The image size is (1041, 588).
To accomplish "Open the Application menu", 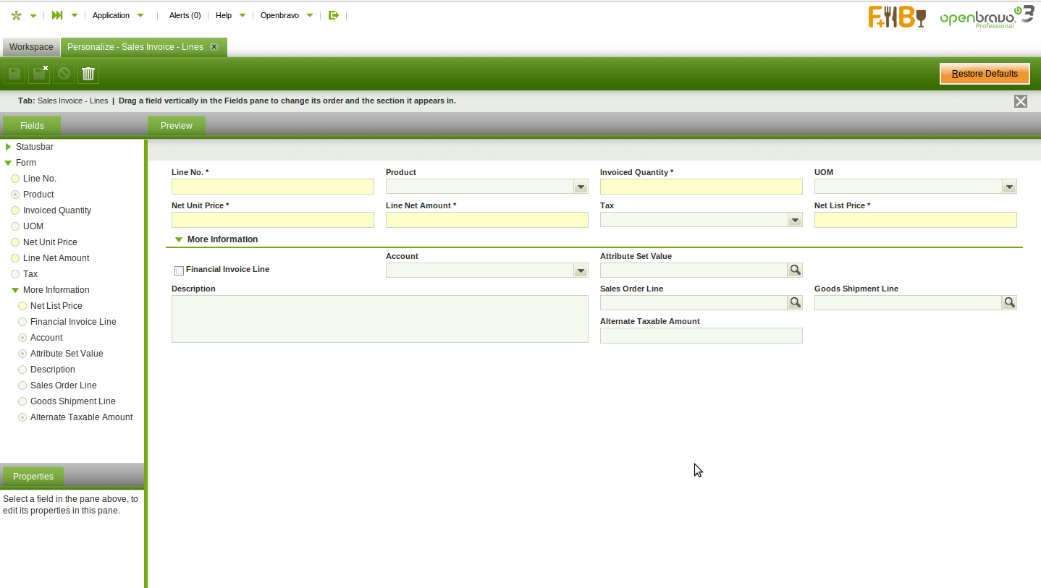I will coord(111,15).
